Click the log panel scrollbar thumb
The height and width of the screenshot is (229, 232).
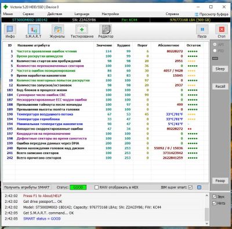click(x=206, y=214)
